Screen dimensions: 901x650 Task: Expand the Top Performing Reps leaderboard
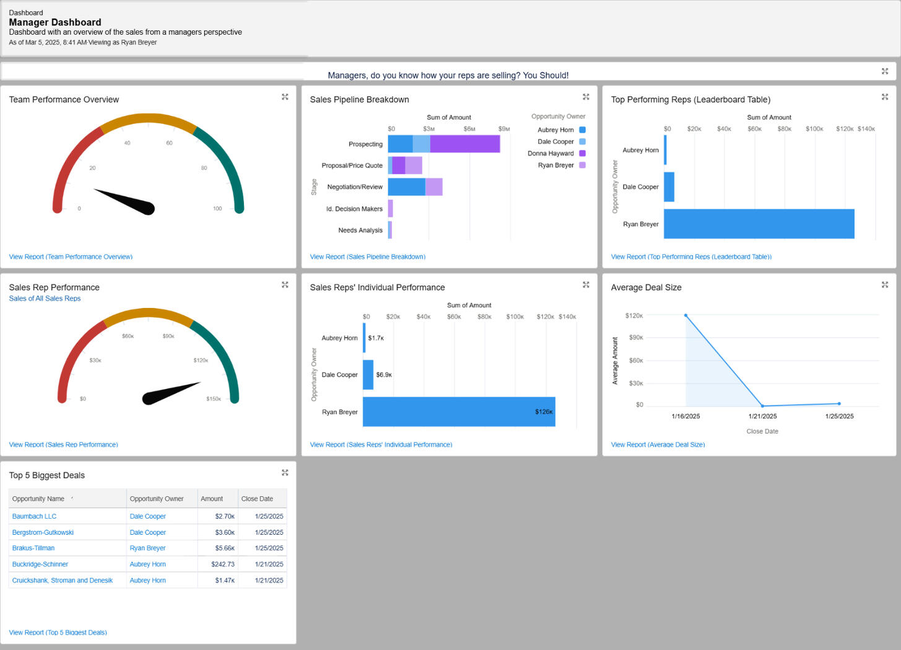tap(884, 97)
